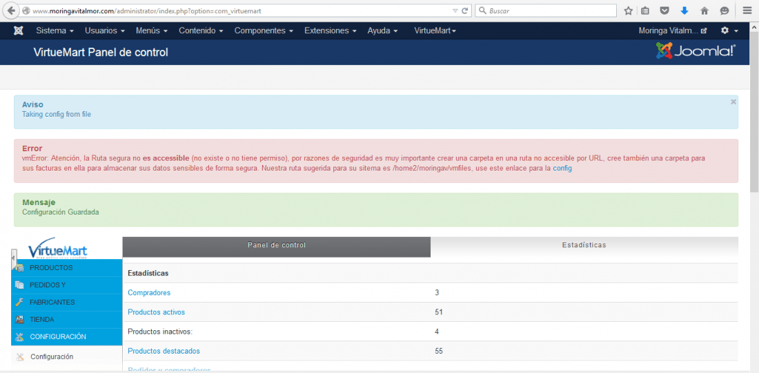Switch to the Estadísticas tab
This screenshot has height=373, width=759.
pos(584,246)
